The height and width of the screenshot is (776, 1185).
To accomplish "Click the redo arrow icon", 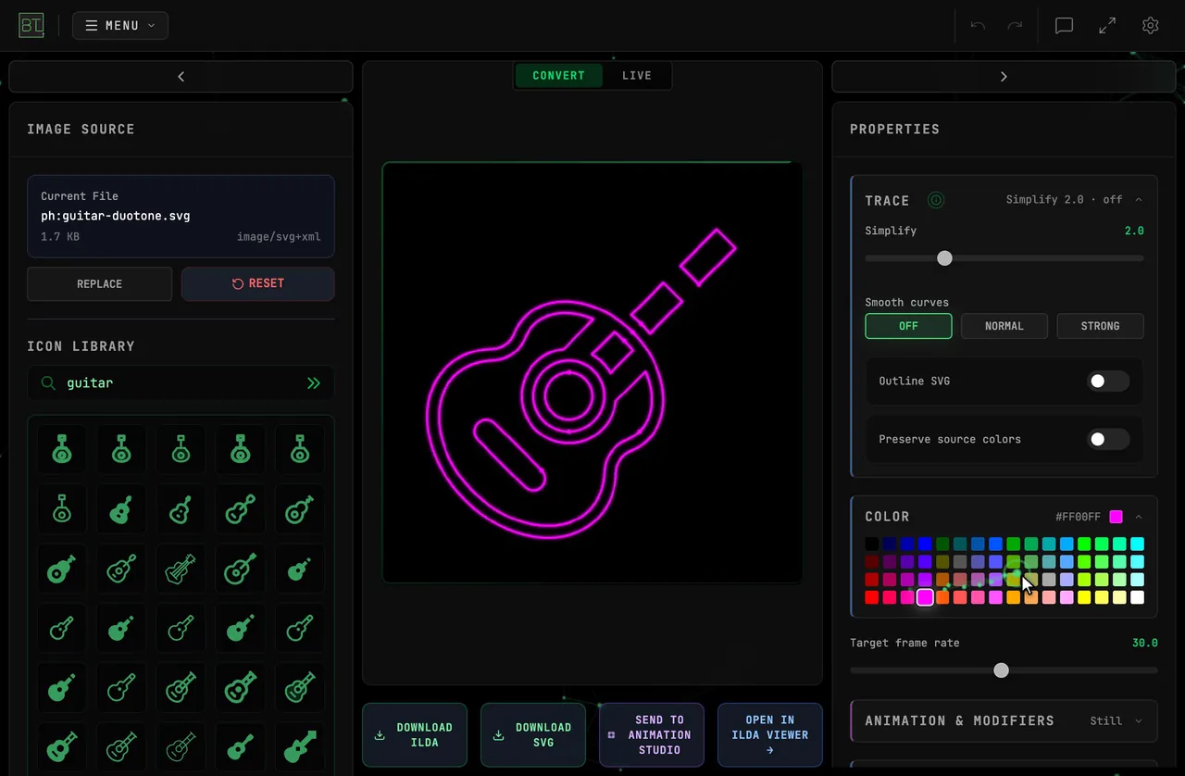I will tap(1015, 26).
